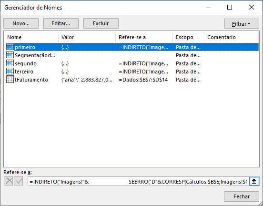Sort list by Nome column header
Image resolution: width=263 pixels, height=206 pixels.
click(x=31, y=37)
